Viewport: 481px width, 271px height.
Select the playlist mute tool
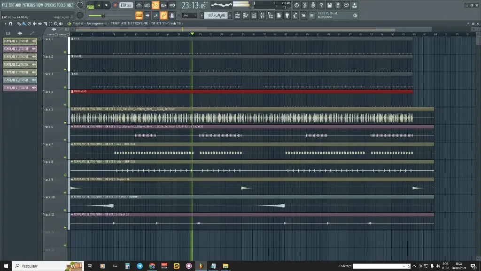[34, 24]
